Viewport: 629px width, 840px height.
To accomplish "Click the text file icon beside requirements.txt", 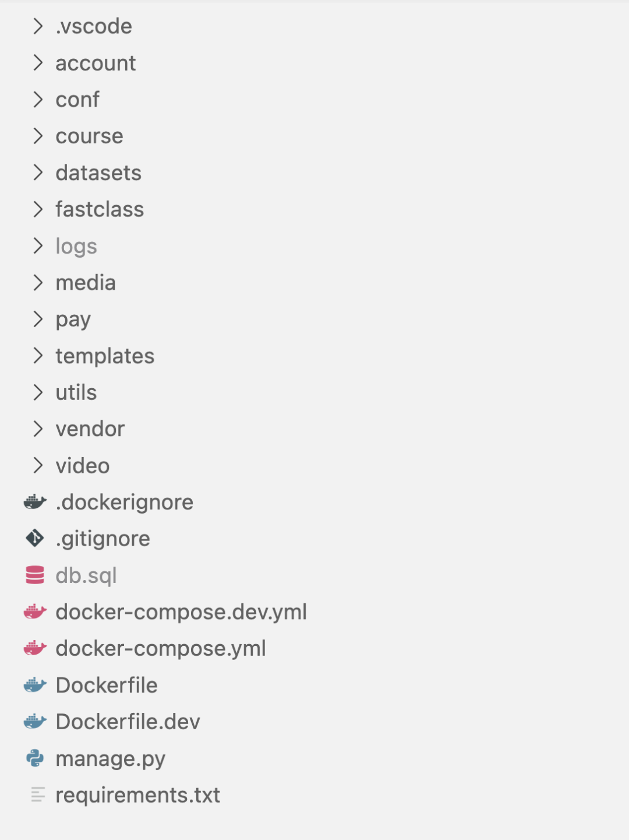I will click(38, 795).
